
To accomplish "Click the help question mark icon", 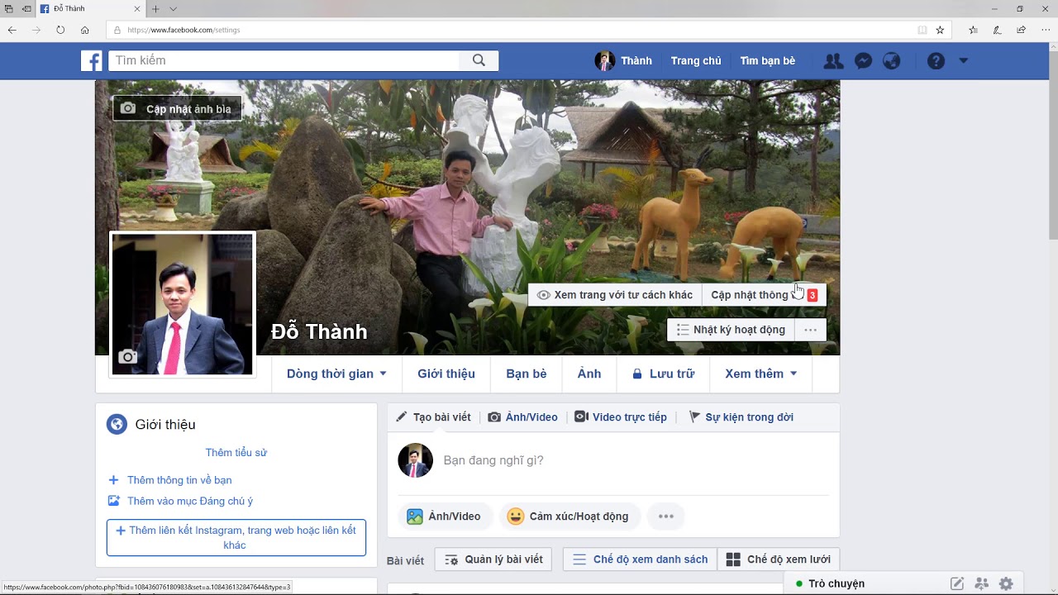I will tap(936, 61).
